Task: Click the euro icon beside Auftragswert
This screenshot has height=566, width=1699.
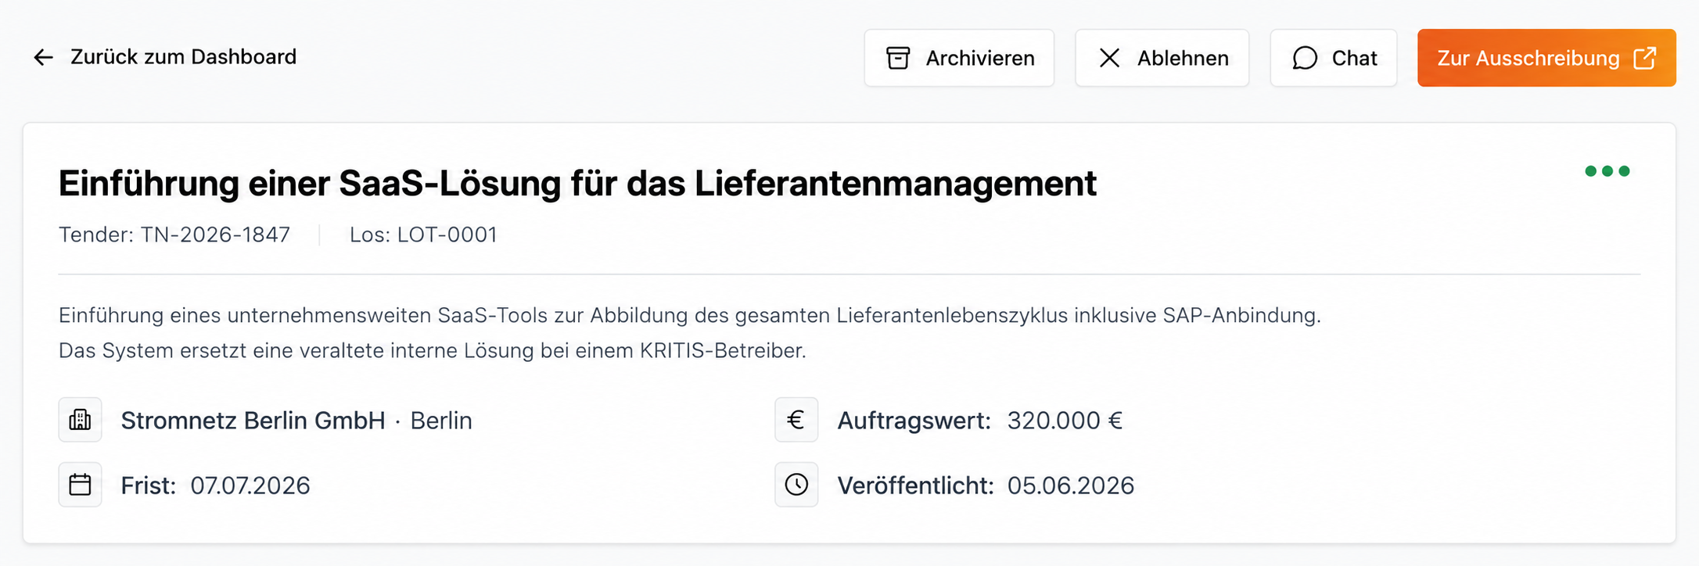Action: click(796, 420)
